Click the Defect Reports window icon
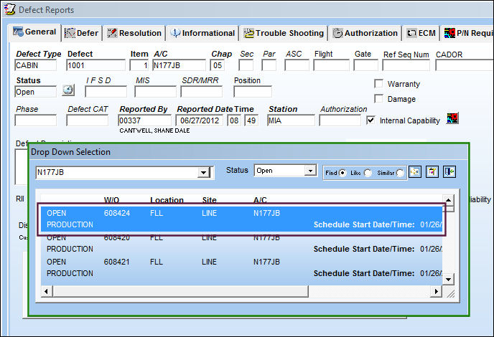 tap(9, 9)
